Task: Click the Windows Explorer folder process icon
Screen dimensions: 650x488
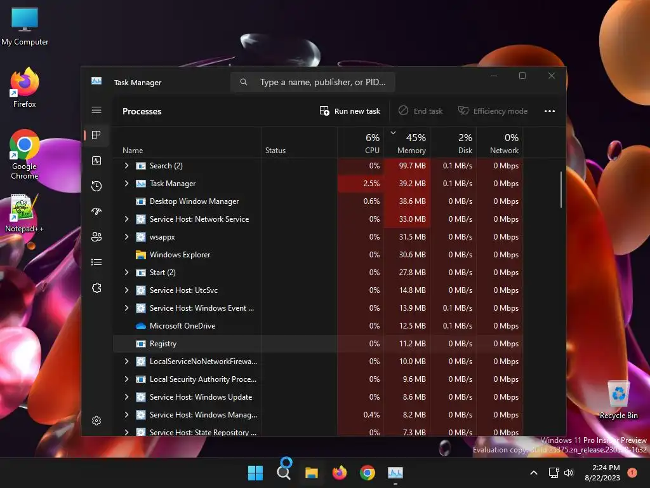Action: tap(141, 255)
